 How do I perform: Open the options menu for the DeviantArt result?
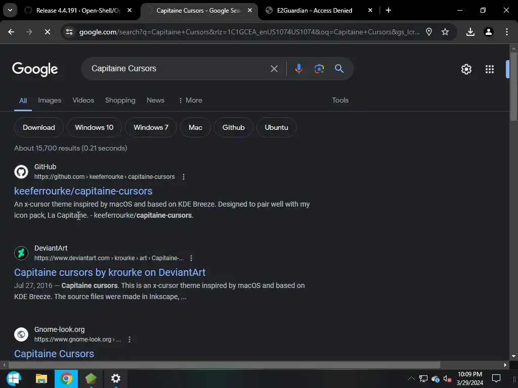click(x=191, y=258)
